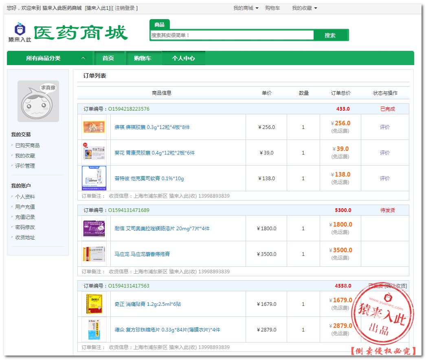This screenshot has width=426, height=360.
Task: Open 耐信 product thumbnail image
Action: coord(94,228)
